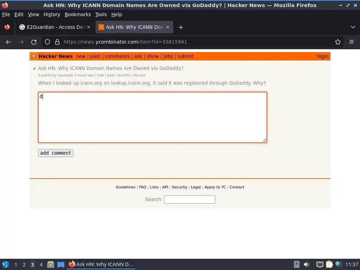The image size is (360, 270).
Task: Click the textarea resize grip corner
Action: (x=264, y=140)
